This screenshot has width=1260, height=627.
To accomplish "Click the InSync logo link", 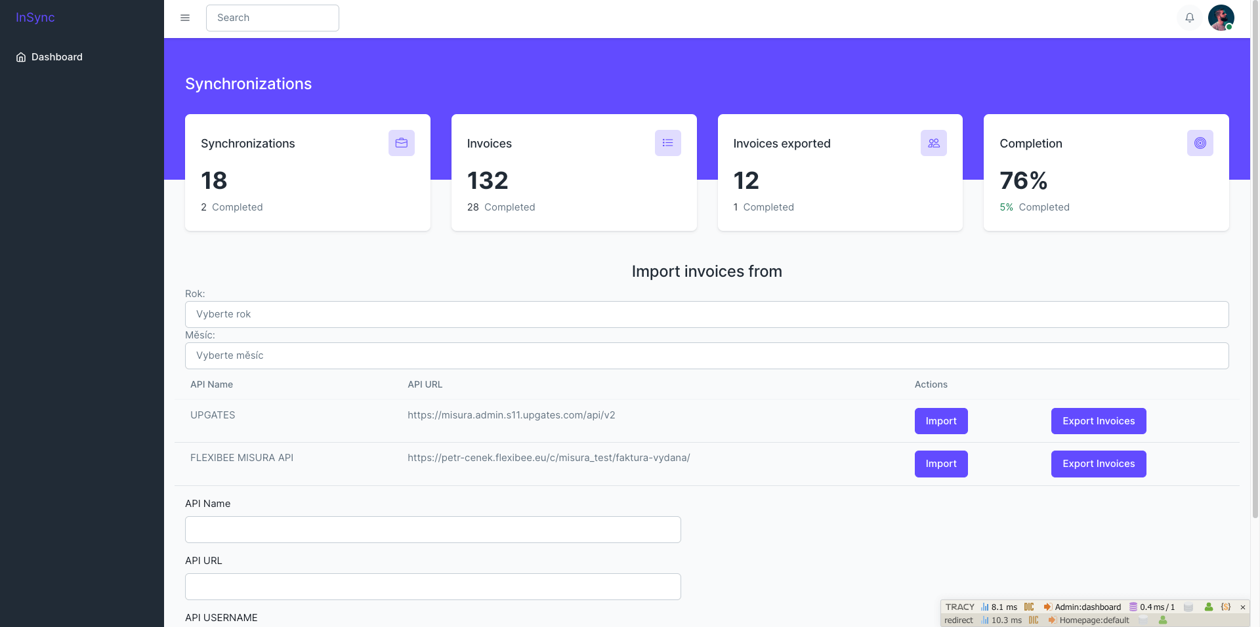I will (35, 18).
